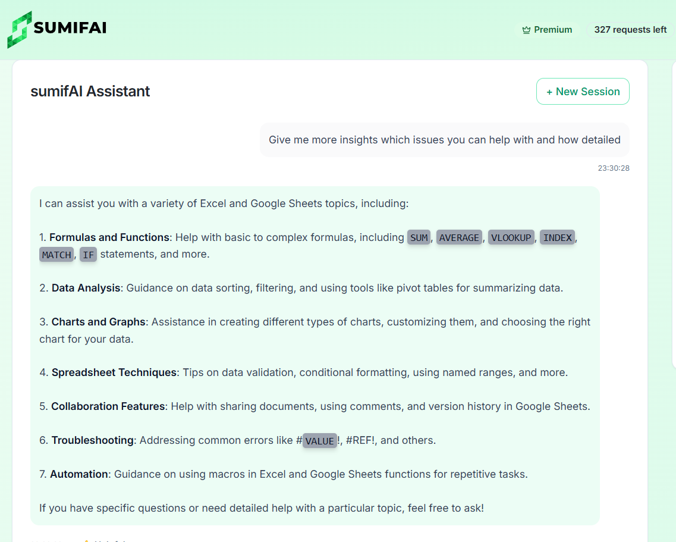
Task: Click the 327 requests left badge
Action: [x=630, y=30]
